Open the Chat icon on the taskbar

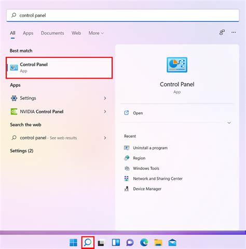click(x=130, y=243)
